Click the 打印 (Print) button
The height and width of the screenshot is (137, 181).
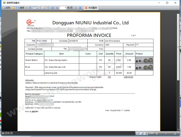point(6,8)
